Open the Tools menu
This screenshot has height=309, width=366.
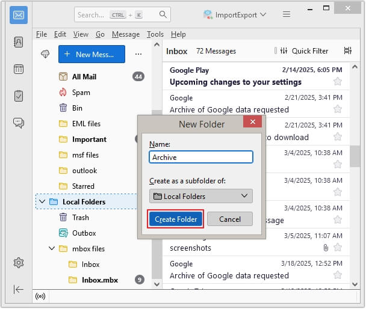click(x=155, y=34)
